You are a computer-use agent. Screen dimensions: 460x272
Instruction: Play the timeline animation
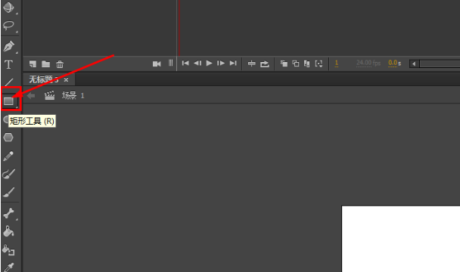[x=209, y=63]
